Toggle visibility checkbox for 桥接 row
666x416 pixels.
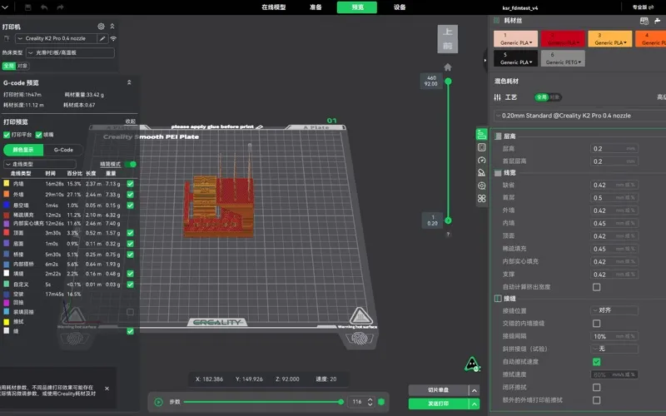click(131, 255)
